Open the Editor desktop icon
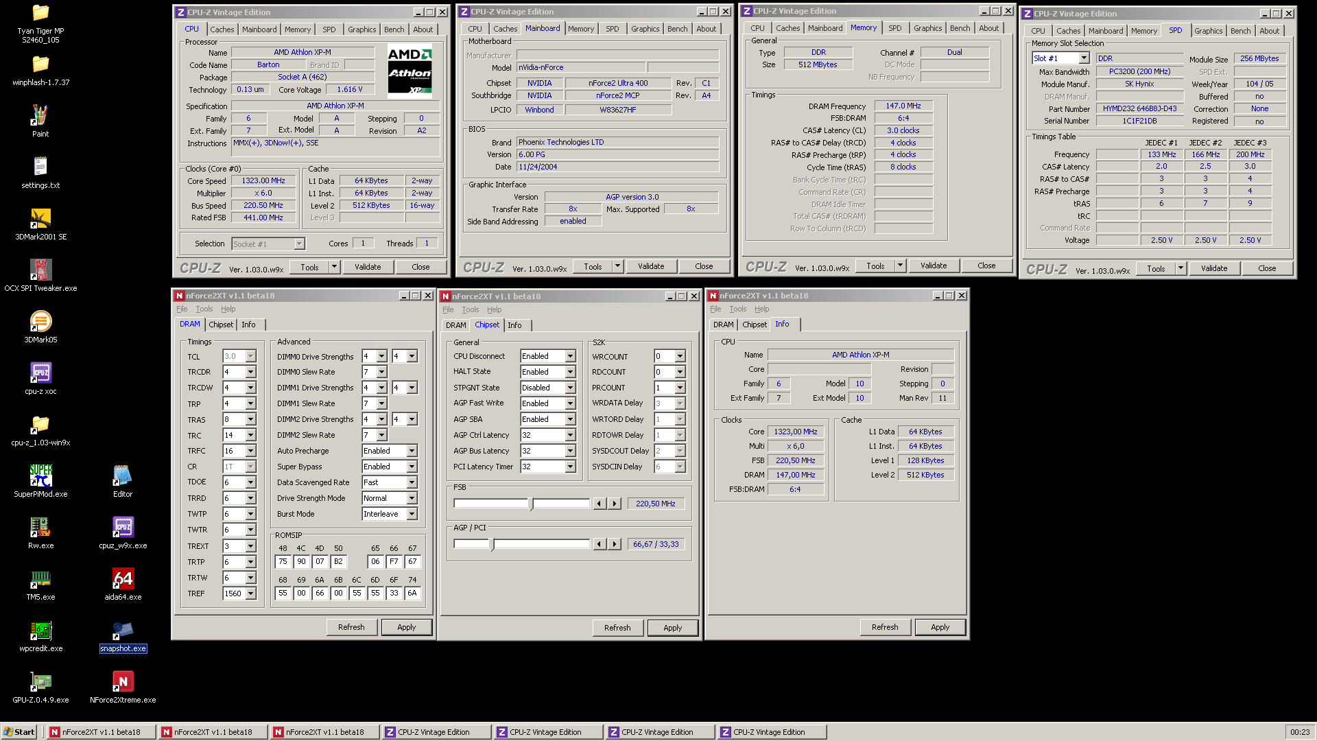The image size is (1317, 741). (x=123, y=482)
